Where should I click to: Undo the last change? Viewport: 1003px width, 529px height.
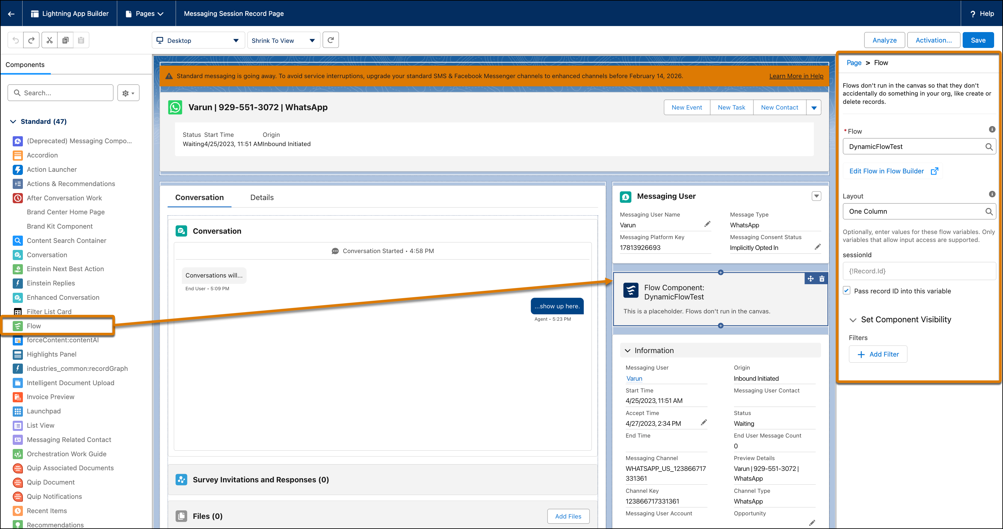pos(16,40)
